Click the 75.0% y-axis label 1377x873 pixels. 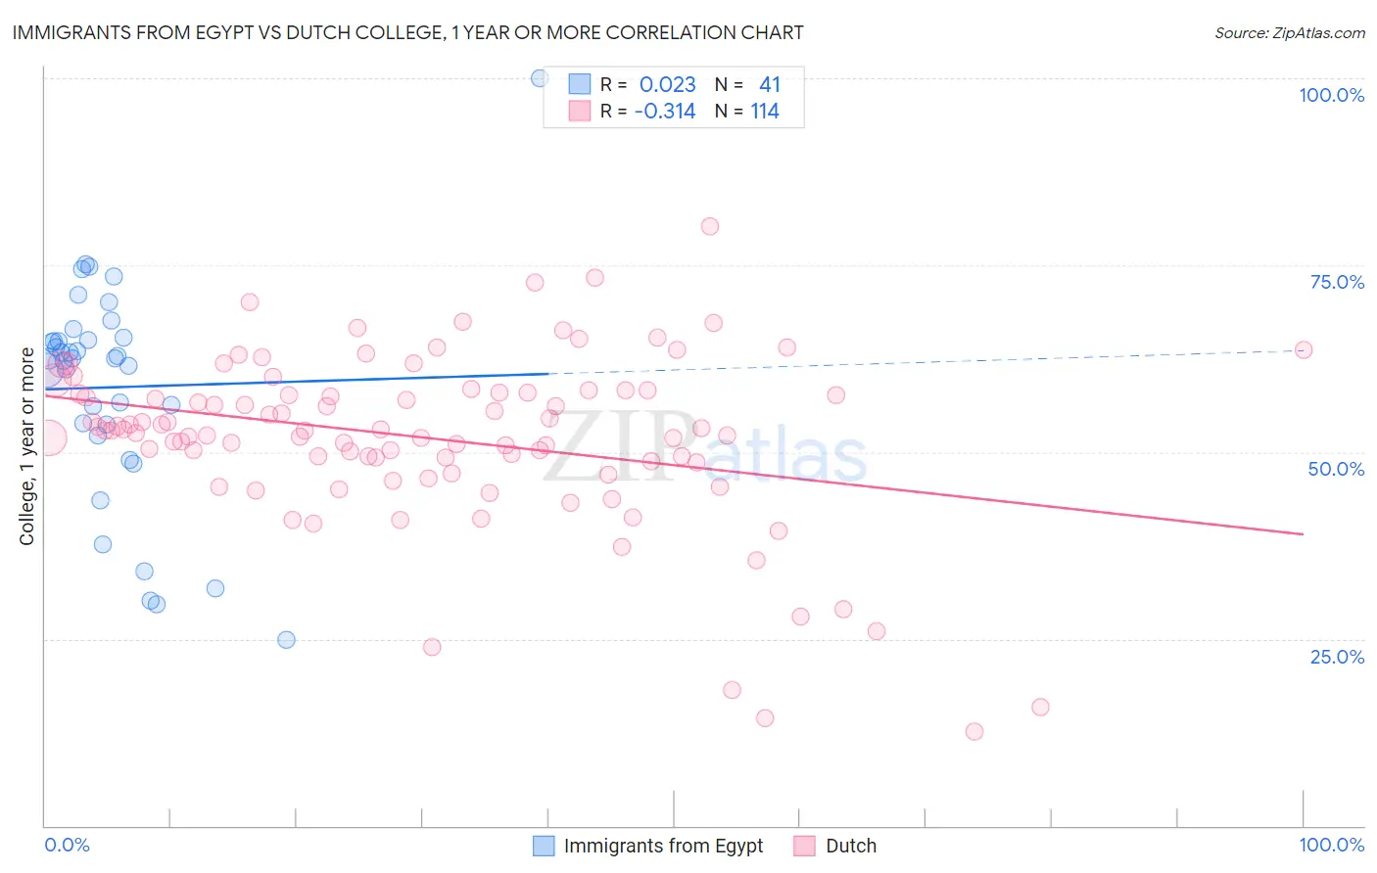click(x=1337, y=282)
